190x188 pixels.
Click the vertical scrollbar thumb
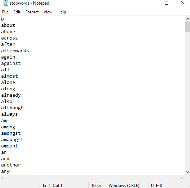[x=188, y=26]
